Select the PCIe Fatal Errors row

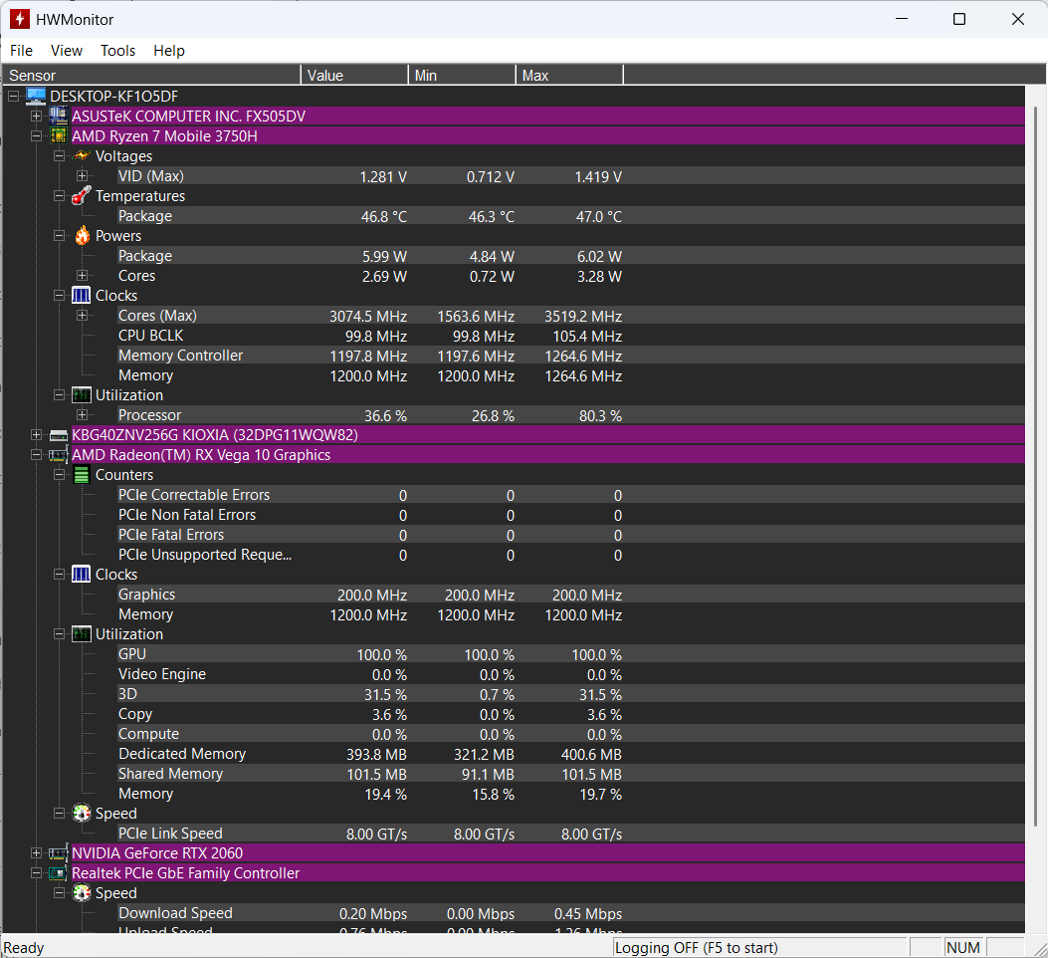(x=570, y=535)
